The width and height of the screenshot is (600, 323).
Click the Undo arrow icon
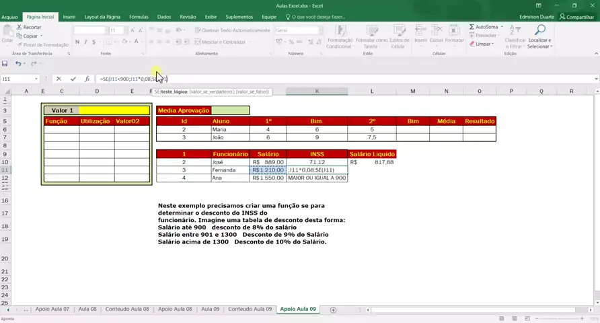18,63
